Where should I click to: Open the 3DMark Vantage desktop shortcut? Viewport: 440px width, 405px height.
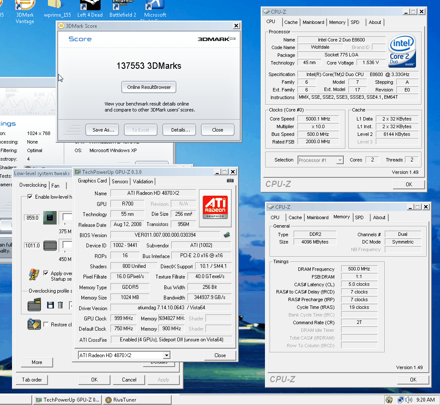pyautogui.click(x=25, y=12)
